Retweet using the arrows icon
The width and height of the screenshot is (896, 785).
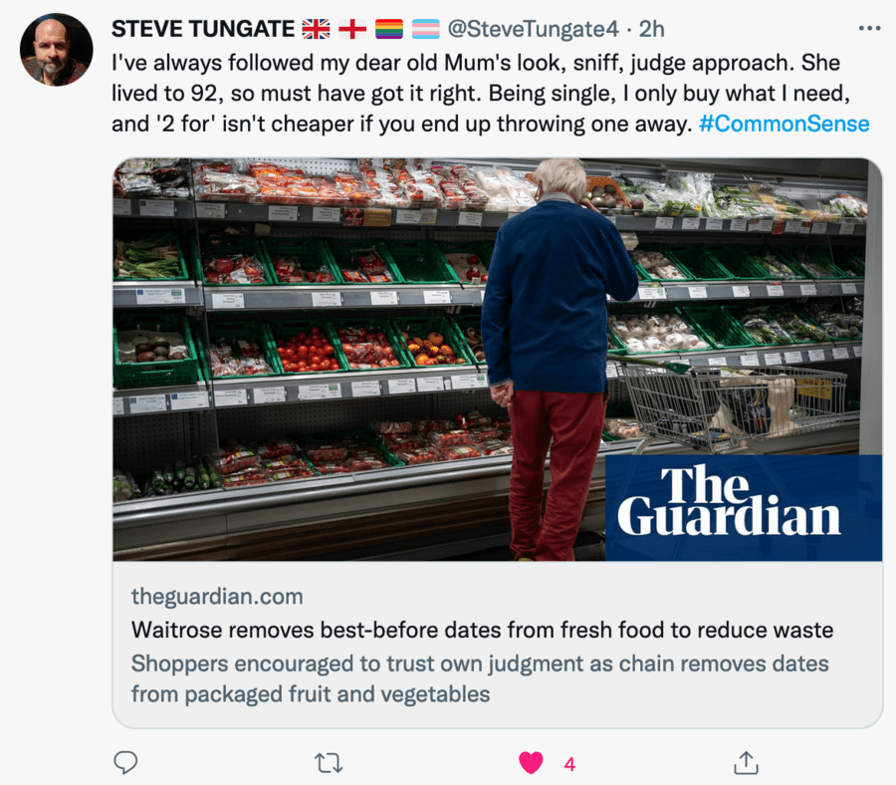329,763
